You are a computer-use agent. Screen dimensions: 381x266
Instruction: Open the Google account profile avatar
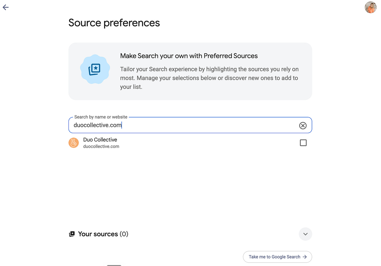[x=371, y=7]
